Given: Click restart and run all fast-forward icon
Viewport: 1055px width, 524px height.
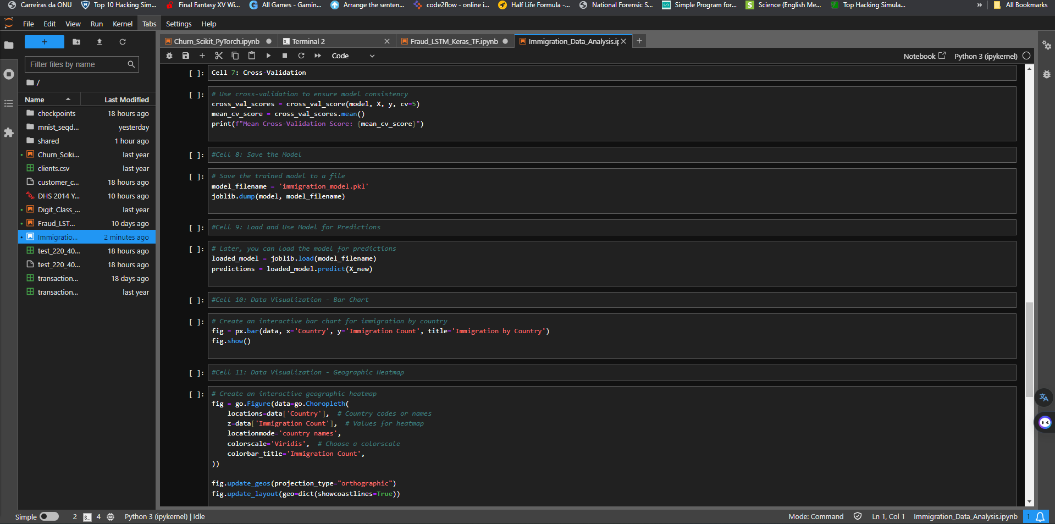Looking at the screenshot, I should click(318, 56).
